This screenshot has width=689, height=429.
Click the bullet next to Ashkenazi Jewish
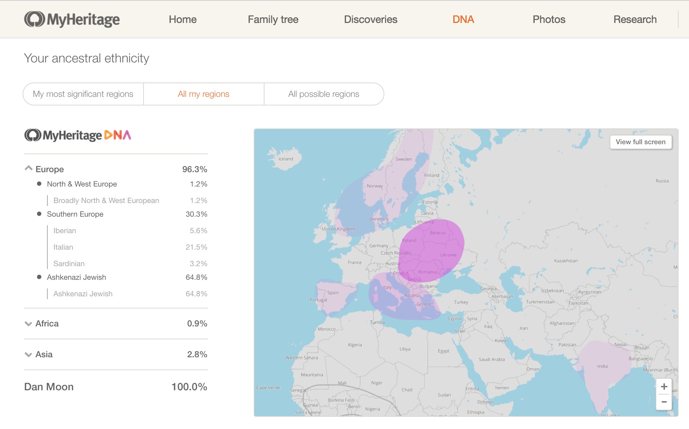[x=39, y=277]
